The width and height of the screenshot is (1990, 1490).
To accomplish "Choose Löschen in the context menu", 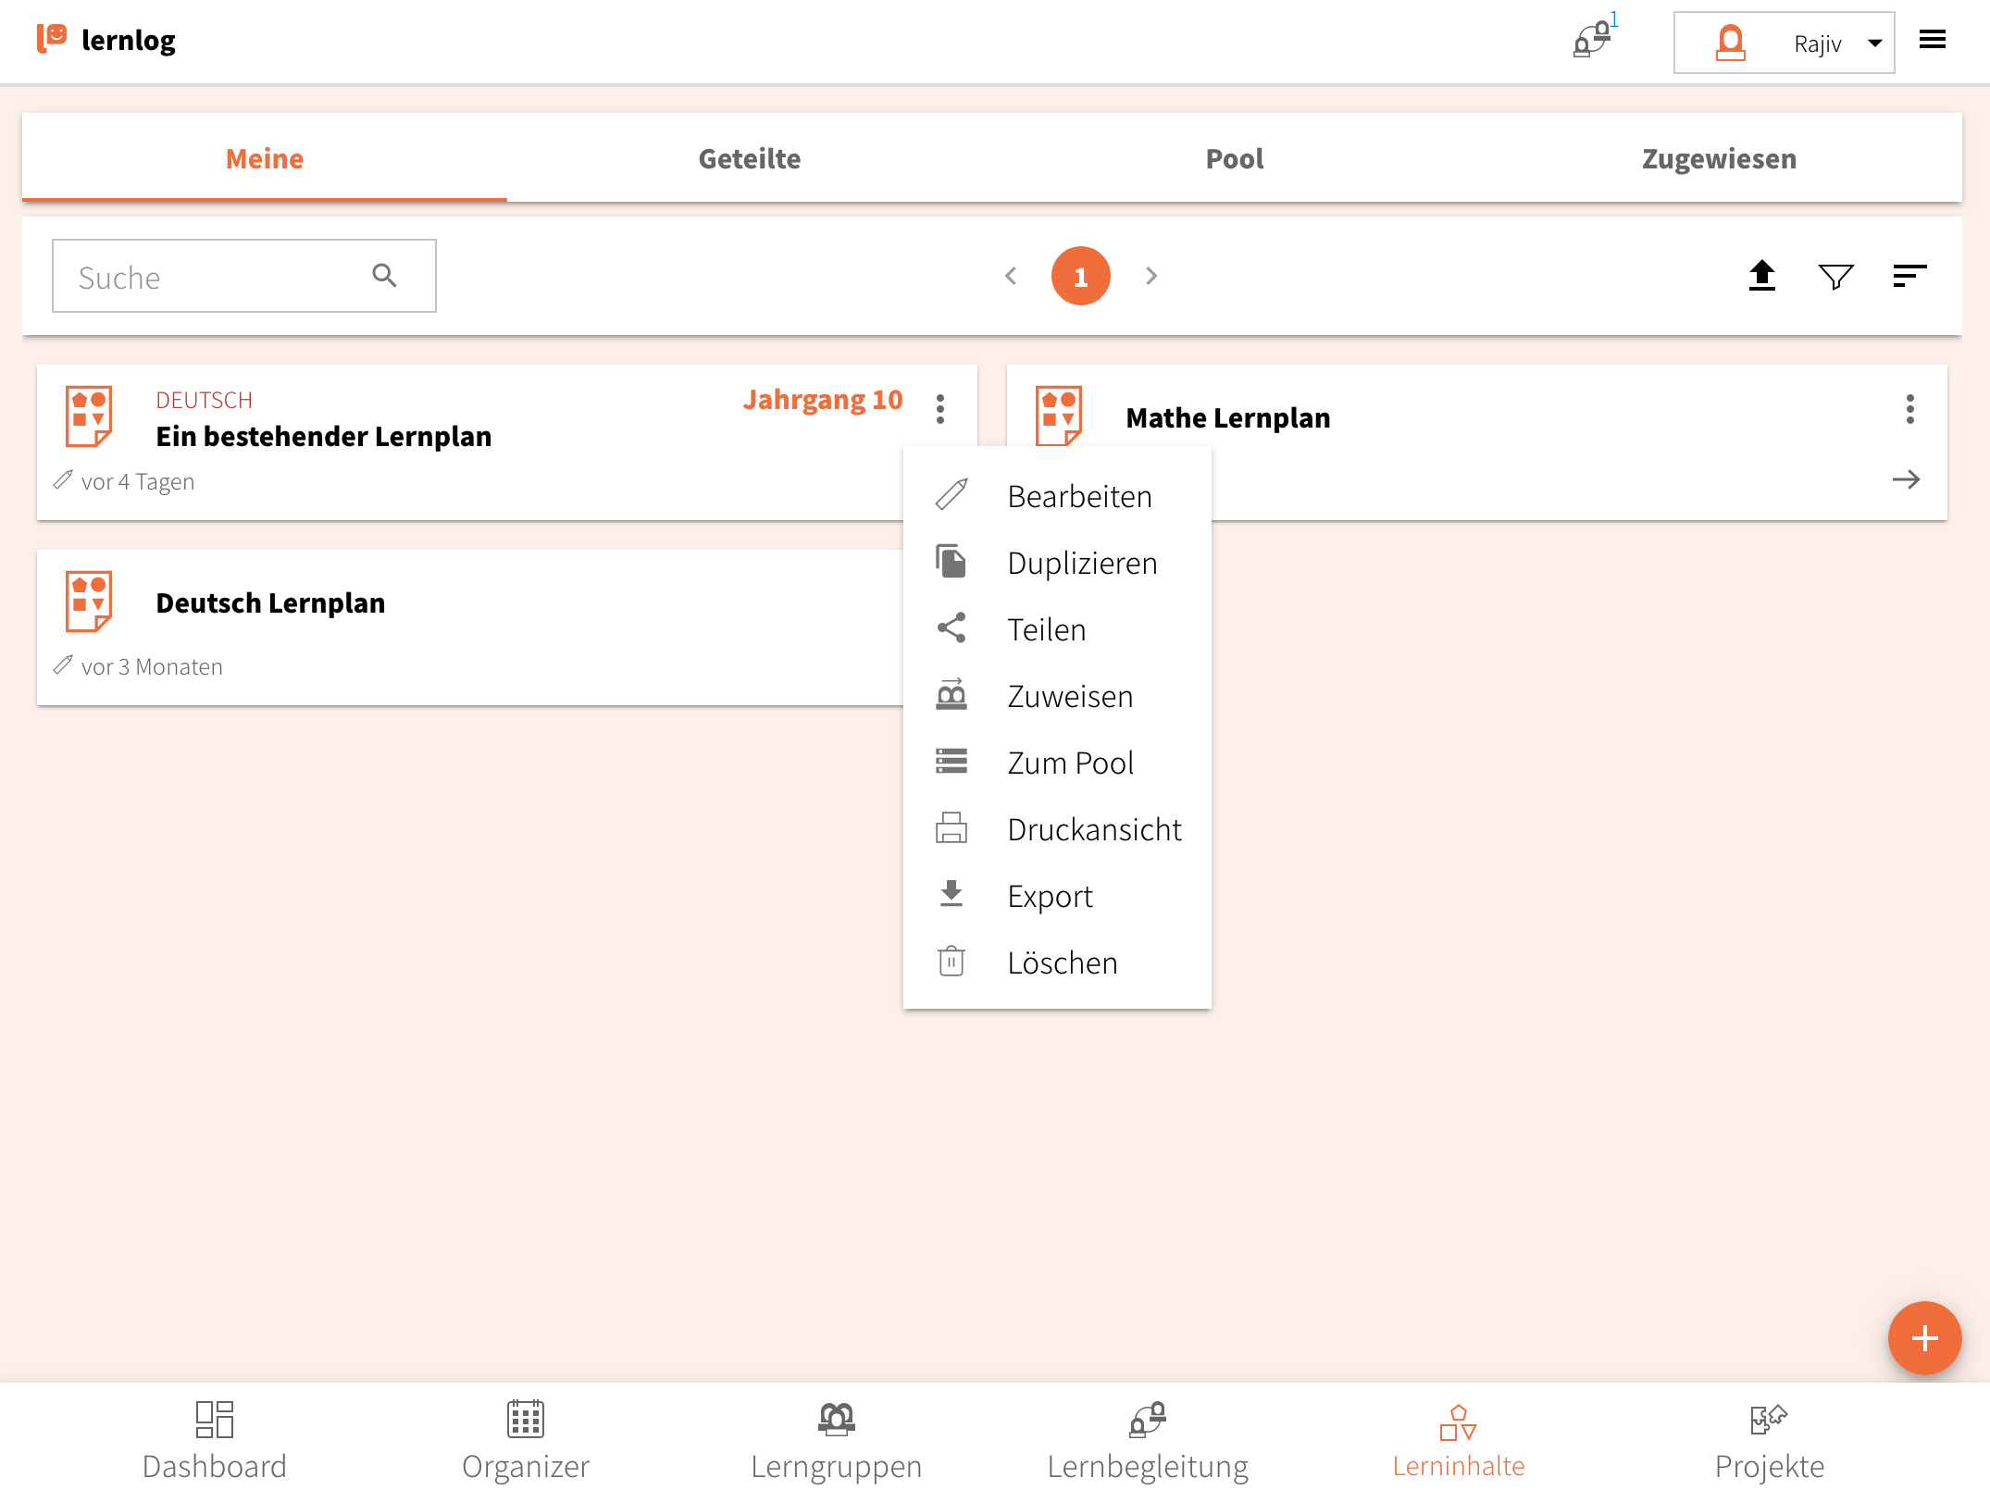I will click(1062, 962).
